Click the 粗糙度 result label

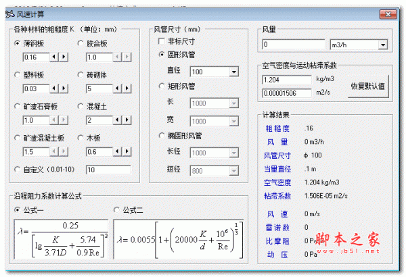277,128
